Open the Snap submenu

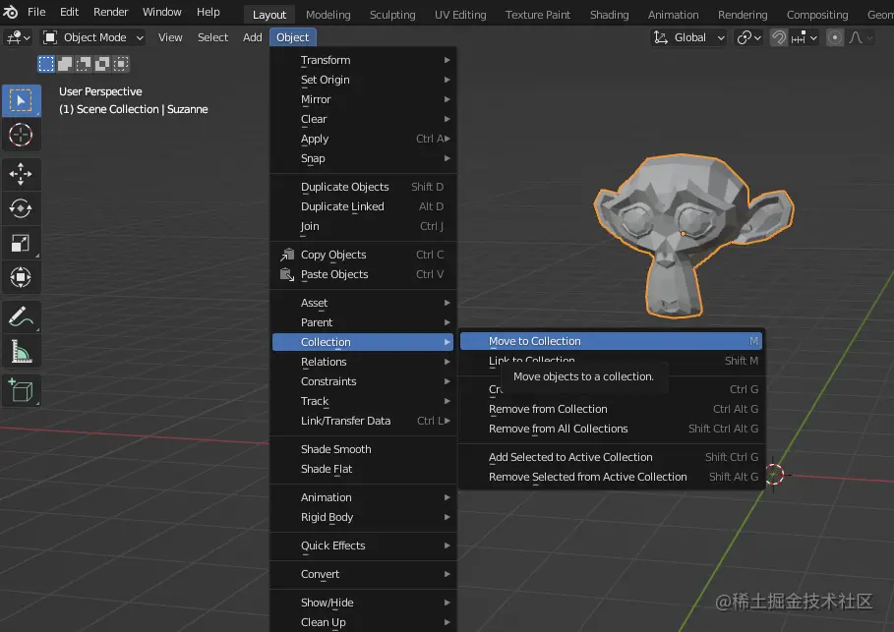point(363,158)
